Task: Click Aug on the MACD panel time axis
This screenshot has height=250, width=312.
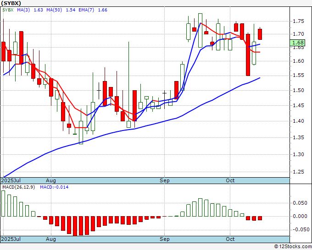Action: pos(51,239)
